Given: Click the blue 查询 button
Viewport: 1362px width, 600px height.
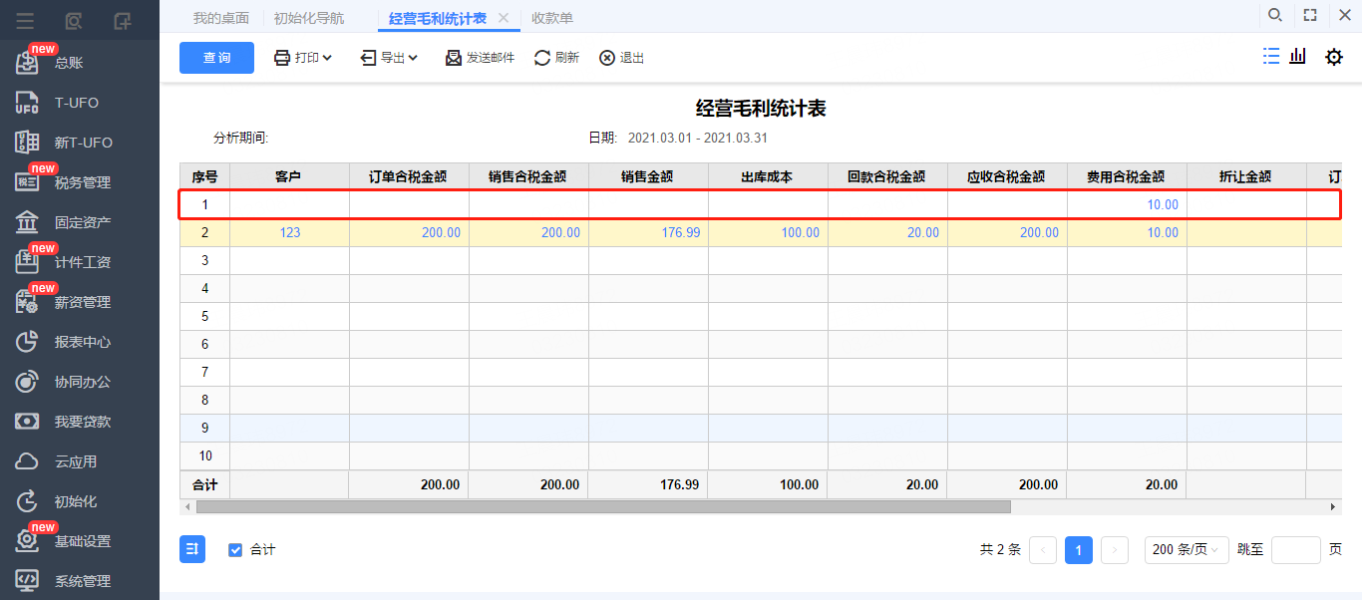Looking at the screenshot, I should 216,58.
